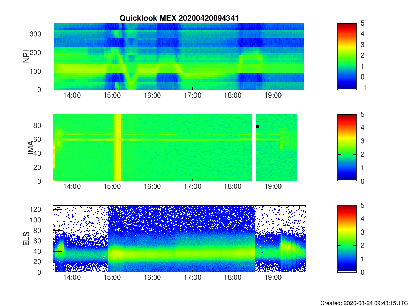Click 14:00 under the IMA panel

coord(72,187)
